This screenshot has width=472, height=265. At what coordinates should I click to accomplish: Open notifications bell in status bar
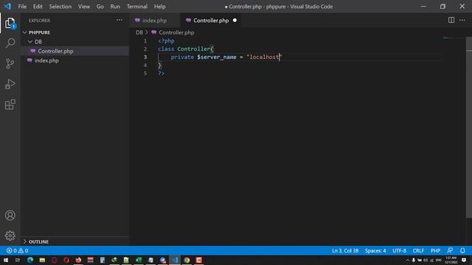click(x=462, y=250)
